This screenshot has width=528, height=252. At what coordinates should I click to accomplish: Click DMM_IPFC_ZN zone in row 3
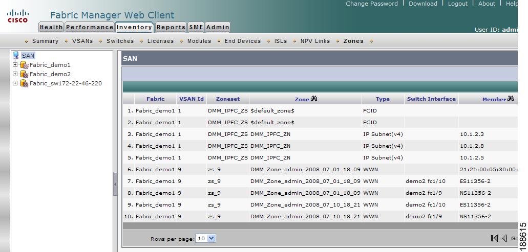[x=270, y=134]
